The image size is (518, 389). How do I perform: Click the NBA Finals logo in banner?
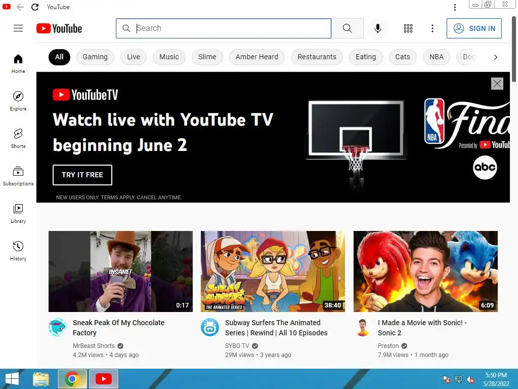click(467, 123)
